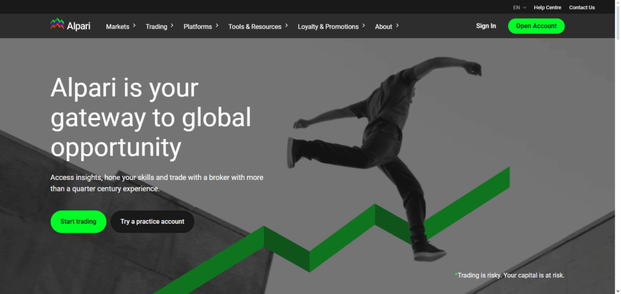
Task: Select Loyalty & Promotions in navigation
Action: coord(328,27)
